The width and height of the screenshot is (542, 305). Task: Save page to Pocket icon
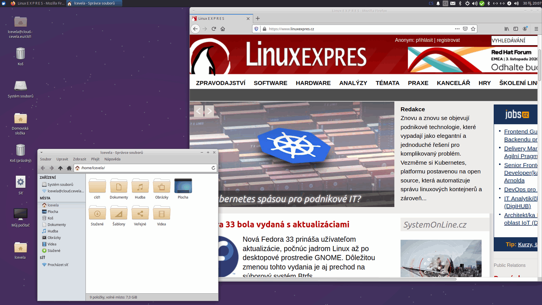point(465,29)
